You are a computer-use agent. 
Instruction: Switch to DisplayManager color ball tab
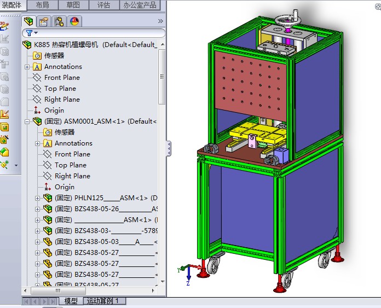(x=74, y=21)
